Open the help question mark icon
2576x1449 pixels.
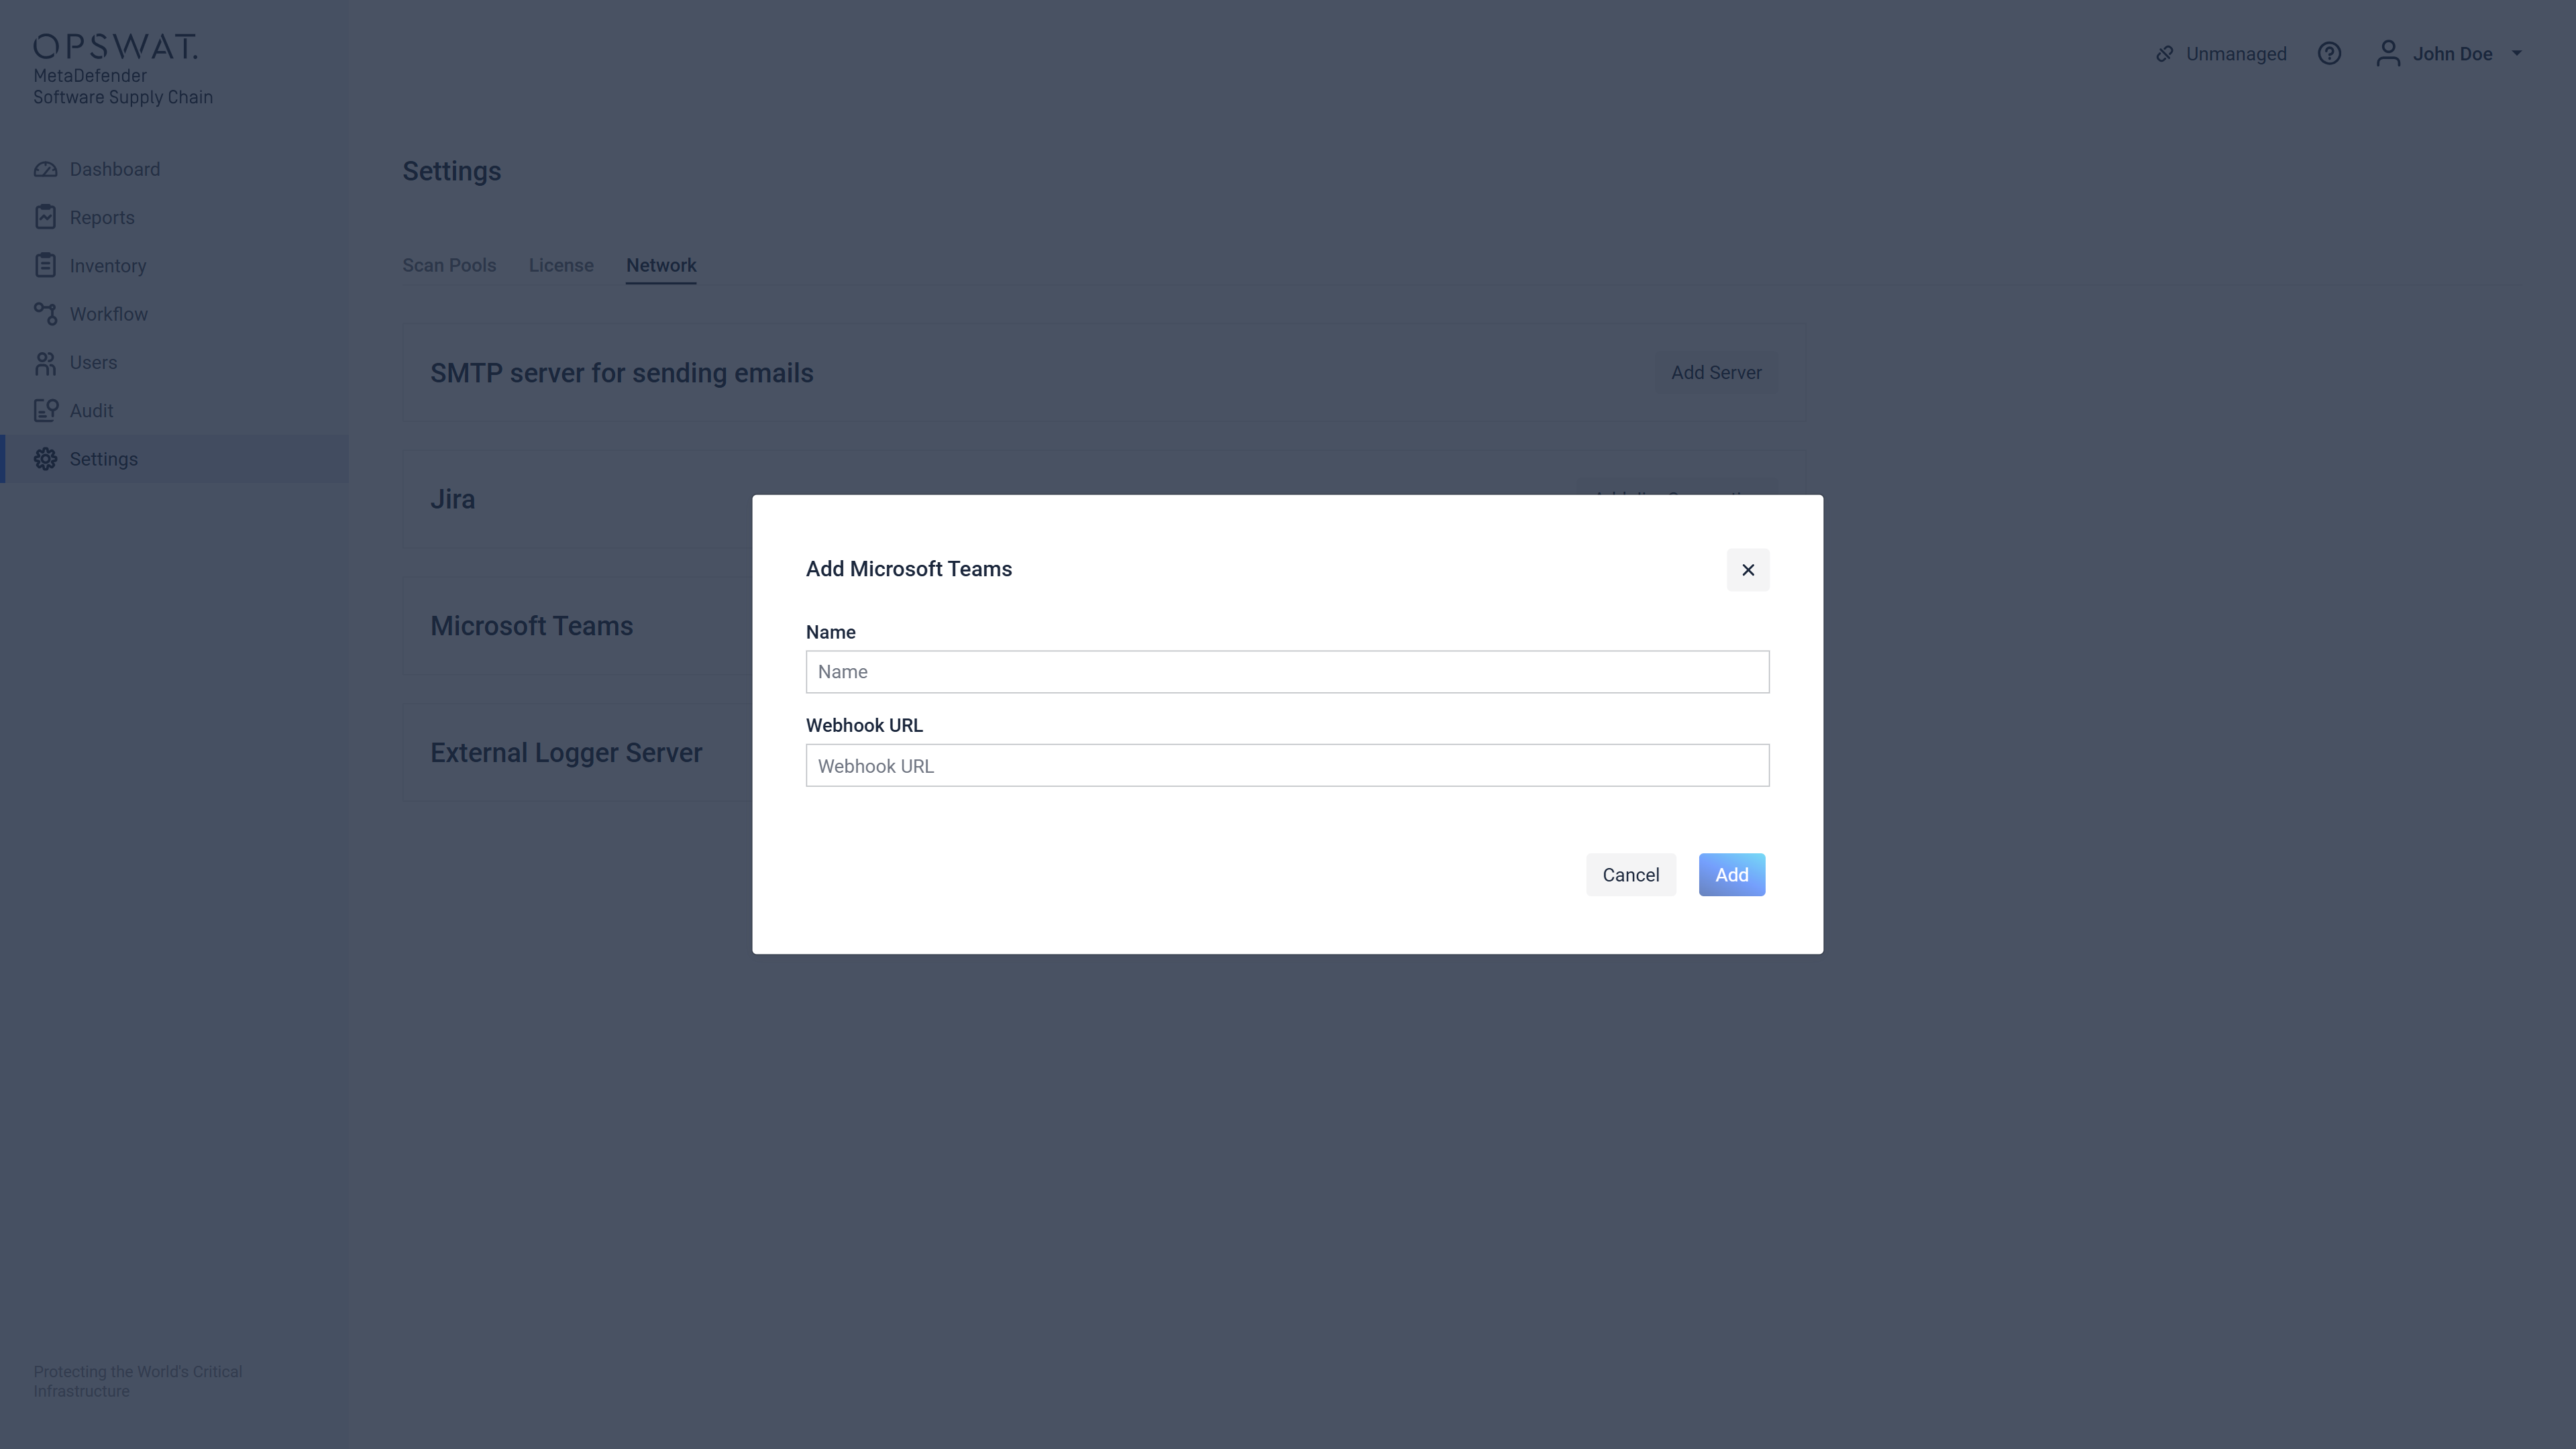coord(2329,54)
